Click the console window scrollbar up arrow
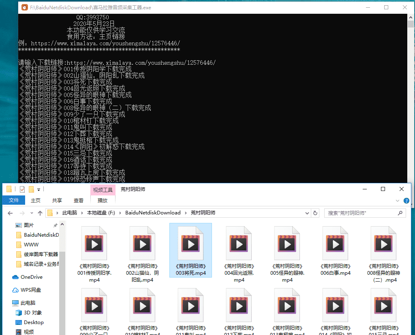This screenshot has width=415, height=335. coord(411,17)
